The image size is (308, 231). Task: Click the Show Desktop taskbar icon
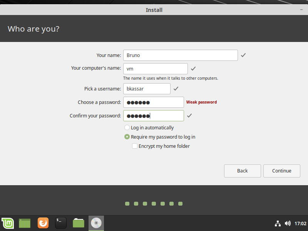point(25,223)
